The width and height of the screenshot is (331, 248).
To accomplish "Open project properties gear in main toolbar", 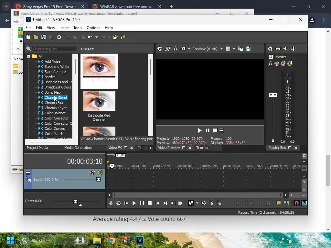I will pos(59,37).
